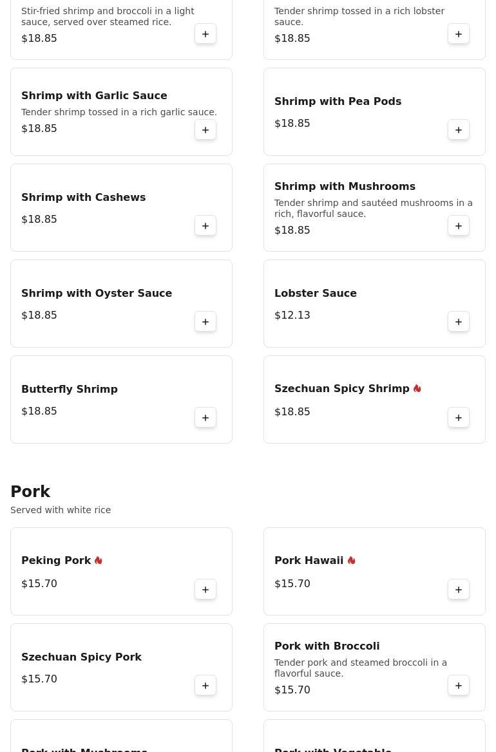Open Shrimp with Mushrooms item title
Image resolution: width=496 pixels, height=752 pixels.
[x=345, y=186]
